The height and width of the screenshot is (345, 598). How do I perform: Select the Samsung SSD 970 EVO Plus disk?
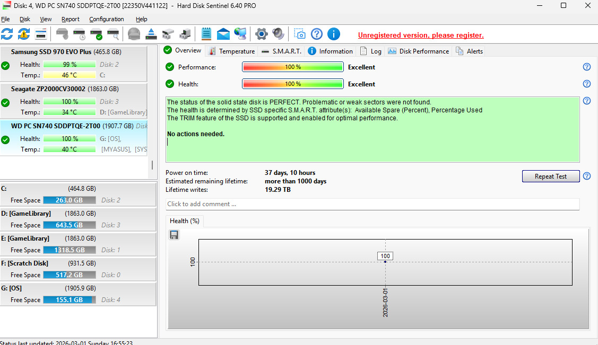click(74, 64)
